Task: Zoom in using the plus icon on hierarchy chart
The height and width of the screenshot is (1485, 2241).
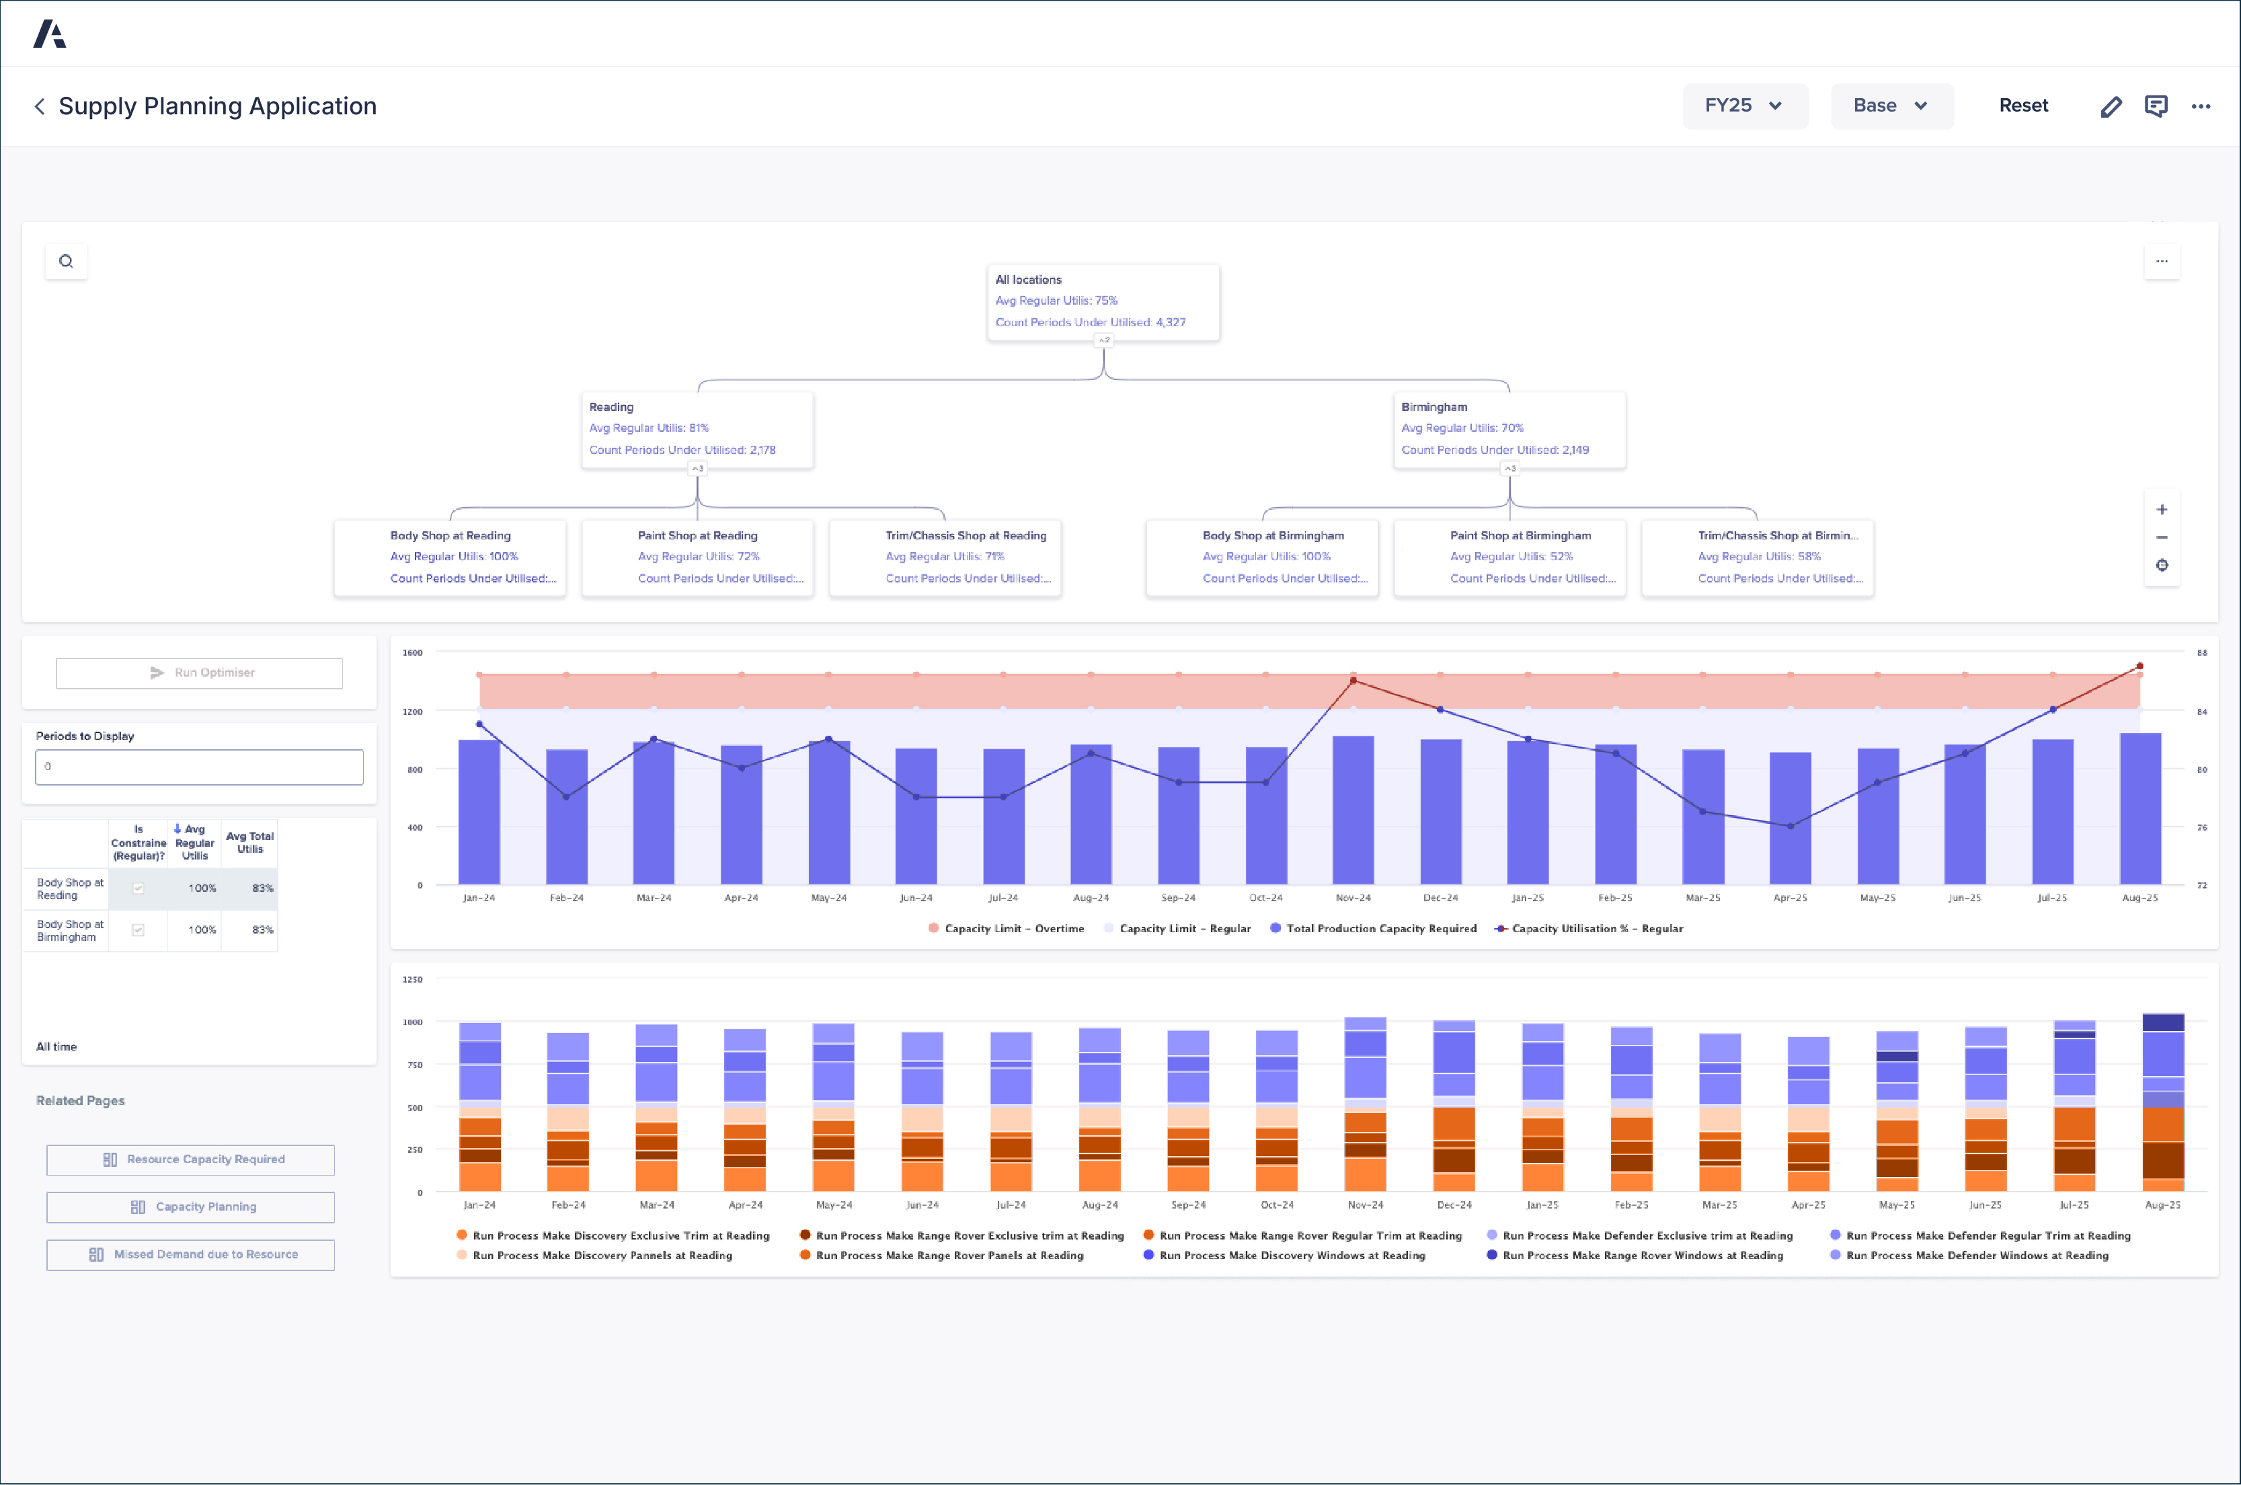Action: [2162, 508]
